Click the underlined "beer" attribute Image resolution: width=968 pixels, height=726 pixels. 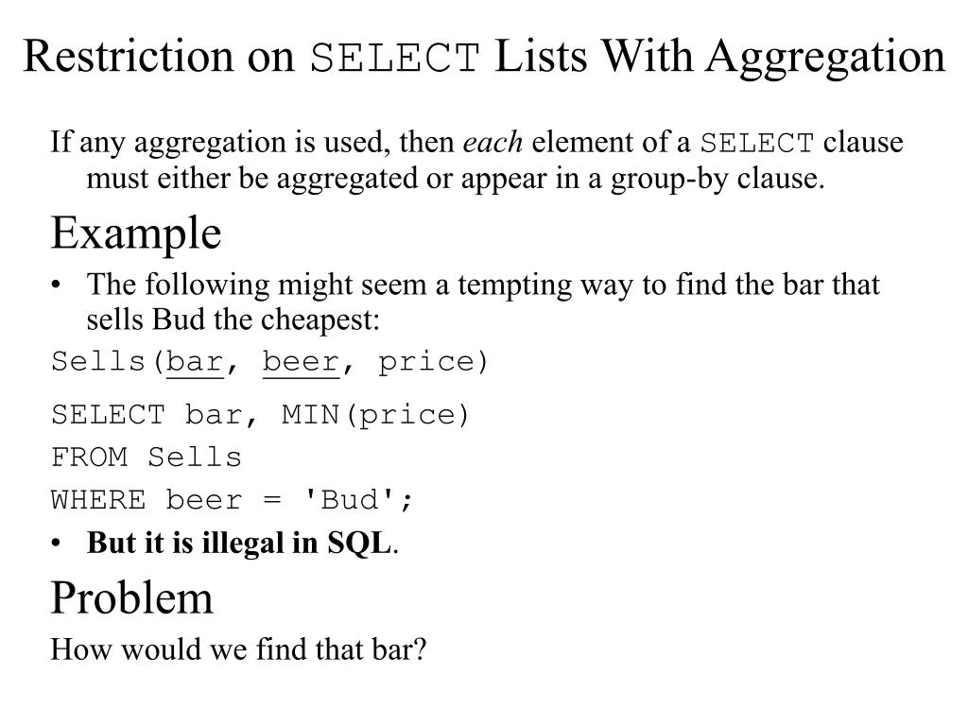pyautogui.click(x=300, y=362)
